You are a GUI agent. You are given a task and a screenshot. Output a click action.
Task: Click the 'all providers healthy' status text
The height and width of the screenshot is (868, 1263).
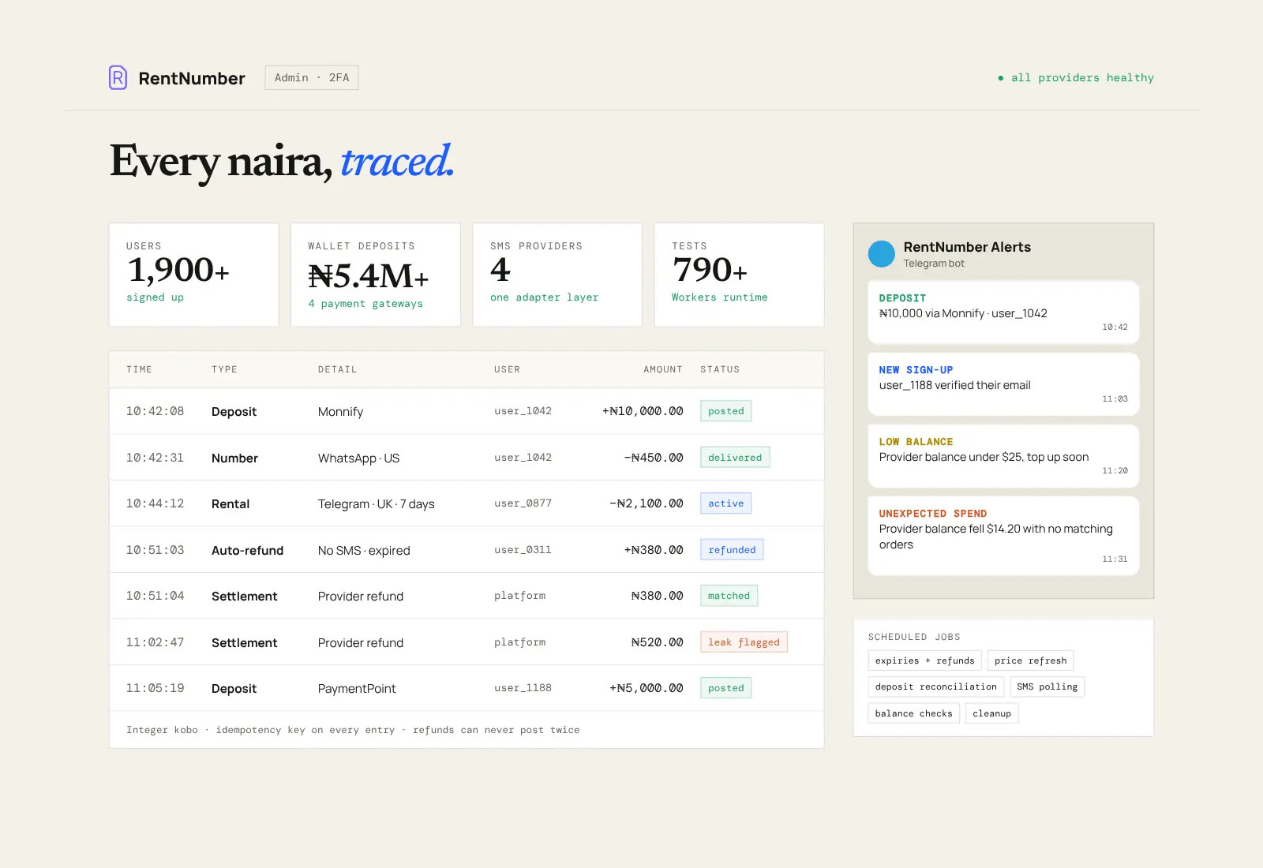pos(1082,78)
